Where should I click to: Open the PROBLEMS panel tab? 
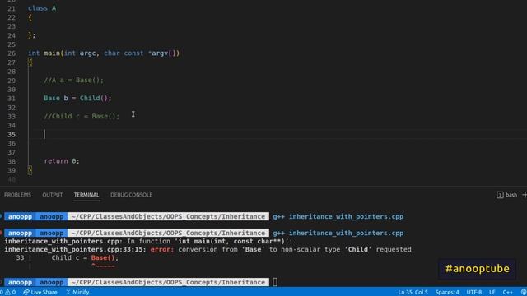17,195
